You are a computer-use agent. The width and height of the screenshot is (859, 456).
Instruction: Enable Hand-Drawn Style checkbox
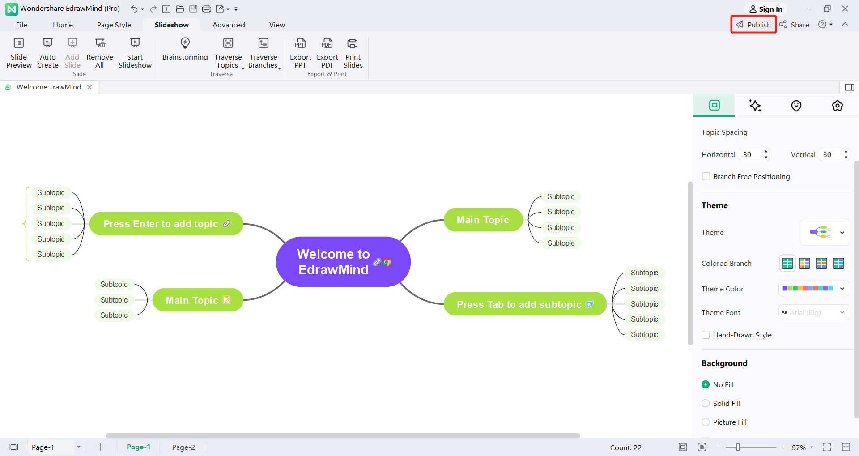coord(706,335)
